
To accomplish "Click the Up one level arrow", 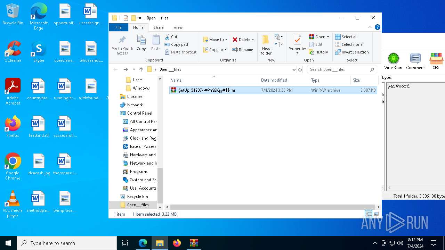I will [x=141, y=69].
